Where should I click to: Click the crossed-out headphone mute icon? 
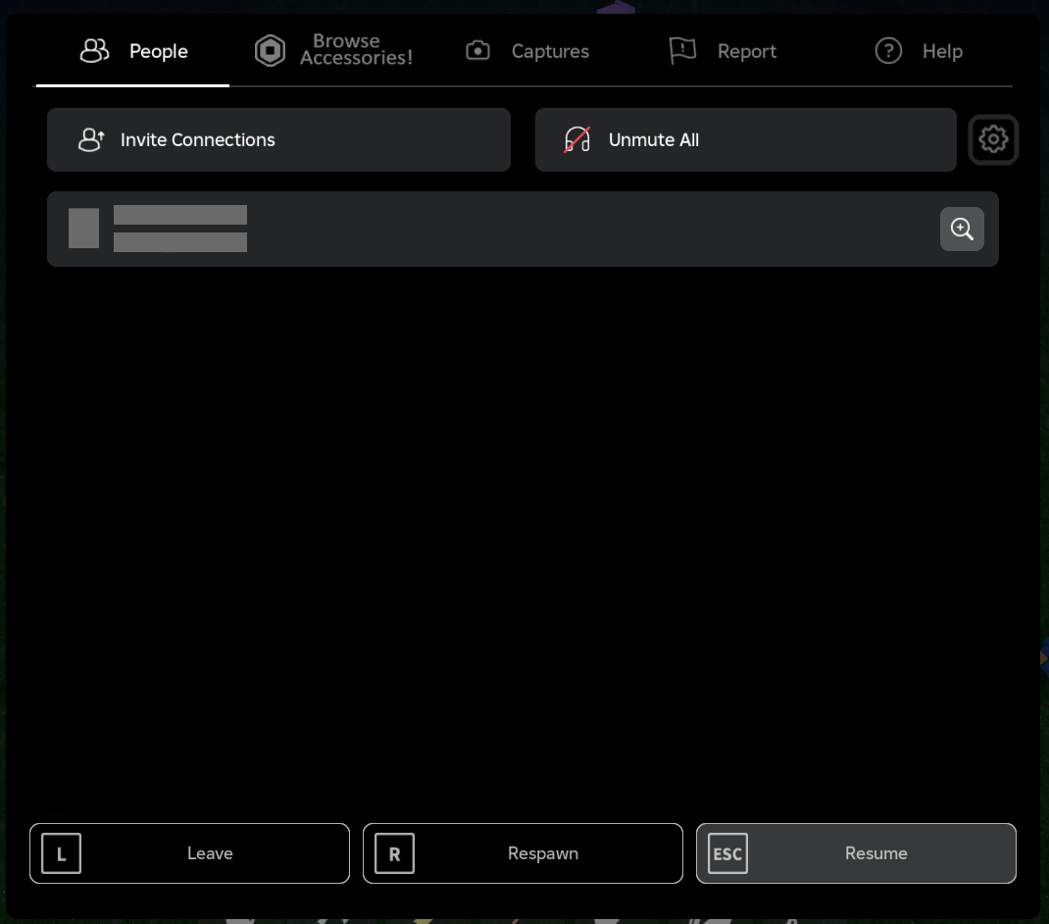coord(577,140)
